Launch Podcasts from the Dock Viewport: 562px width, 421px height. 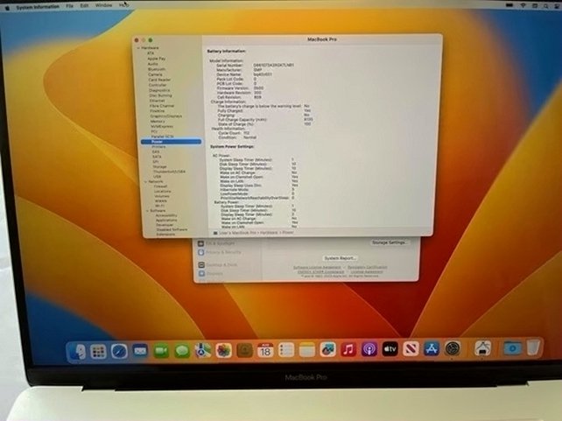click(369, 349)
